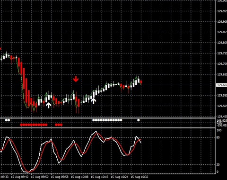The image size is (227, 180).
Task: Click the "15 Aug 09:42" time label
Action: pyautogui.click(x=20, y=177)
